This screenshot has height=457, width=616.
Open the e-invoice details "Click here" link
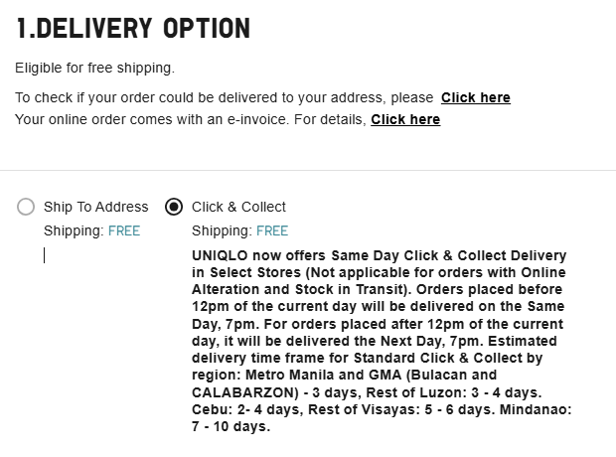pos(405,119)
